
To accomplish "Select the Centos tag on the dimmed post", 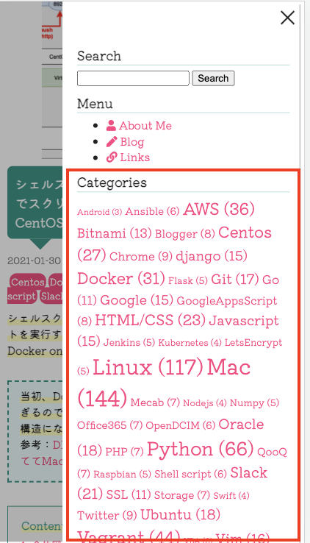I will (x=27, y=282).
